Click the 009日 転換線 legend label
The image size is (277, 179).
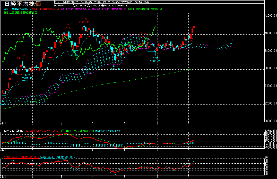point(46,9)
